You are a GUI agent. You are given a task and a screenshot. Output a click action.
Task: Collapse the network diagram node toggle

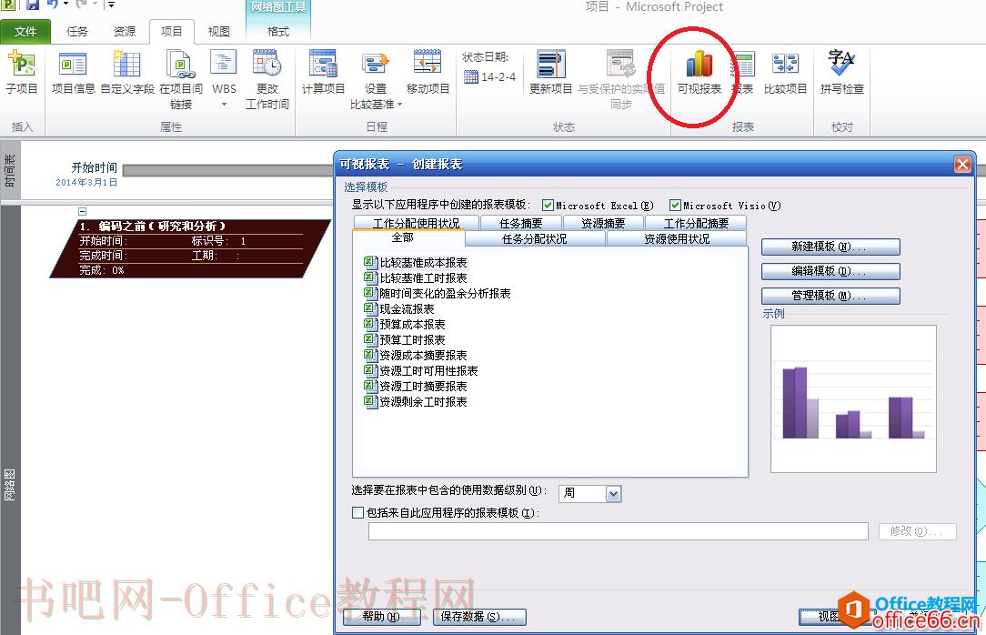point(83,212)
